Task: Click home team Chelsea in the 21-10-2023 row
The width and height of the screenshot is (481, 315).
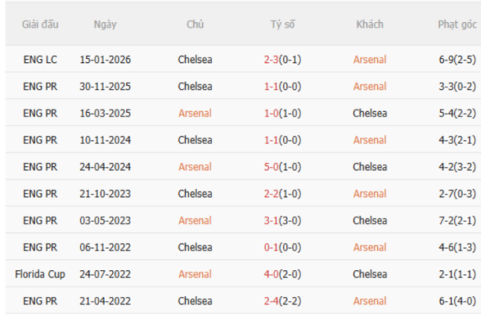Action: [195, 194]
